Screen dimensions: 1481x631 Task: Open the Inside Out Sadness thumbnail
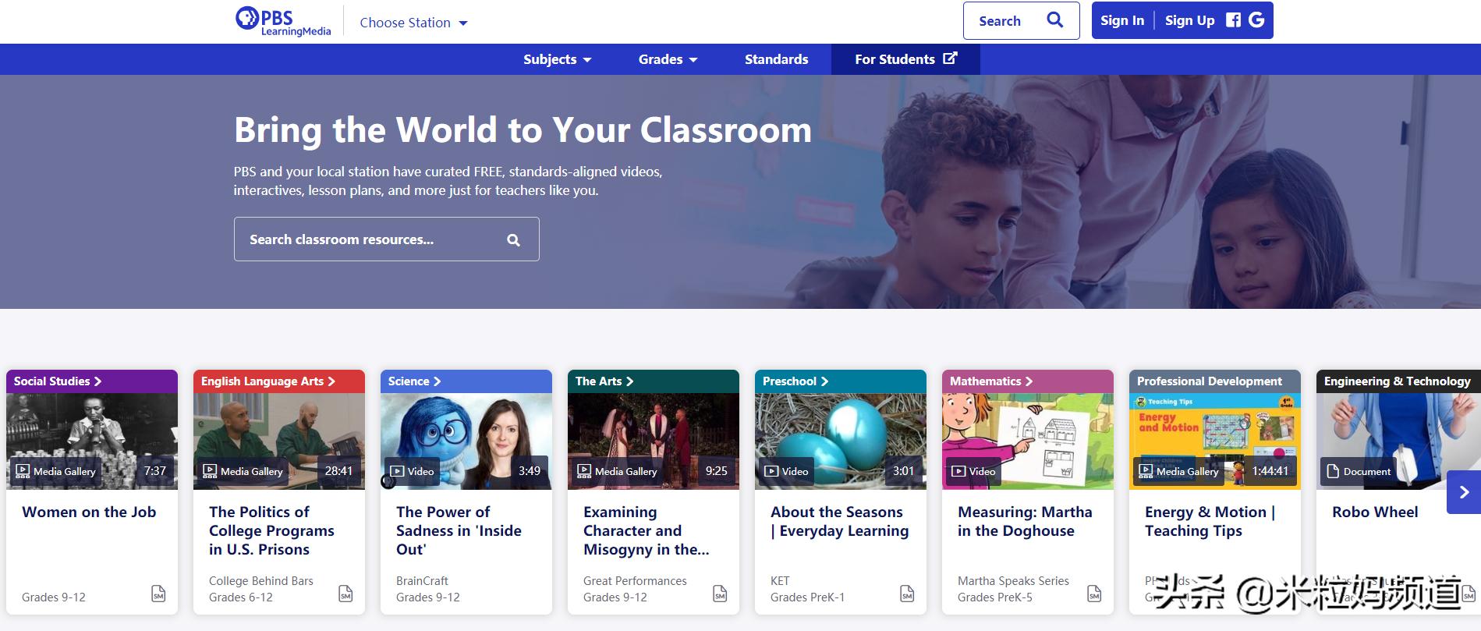(x=466, y=441)
